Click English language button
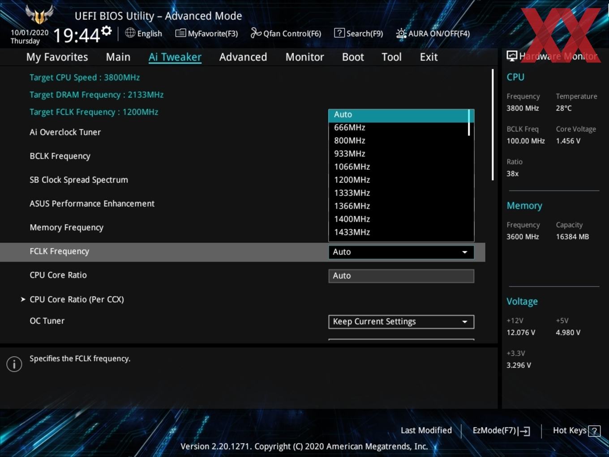 click(144, 33)
